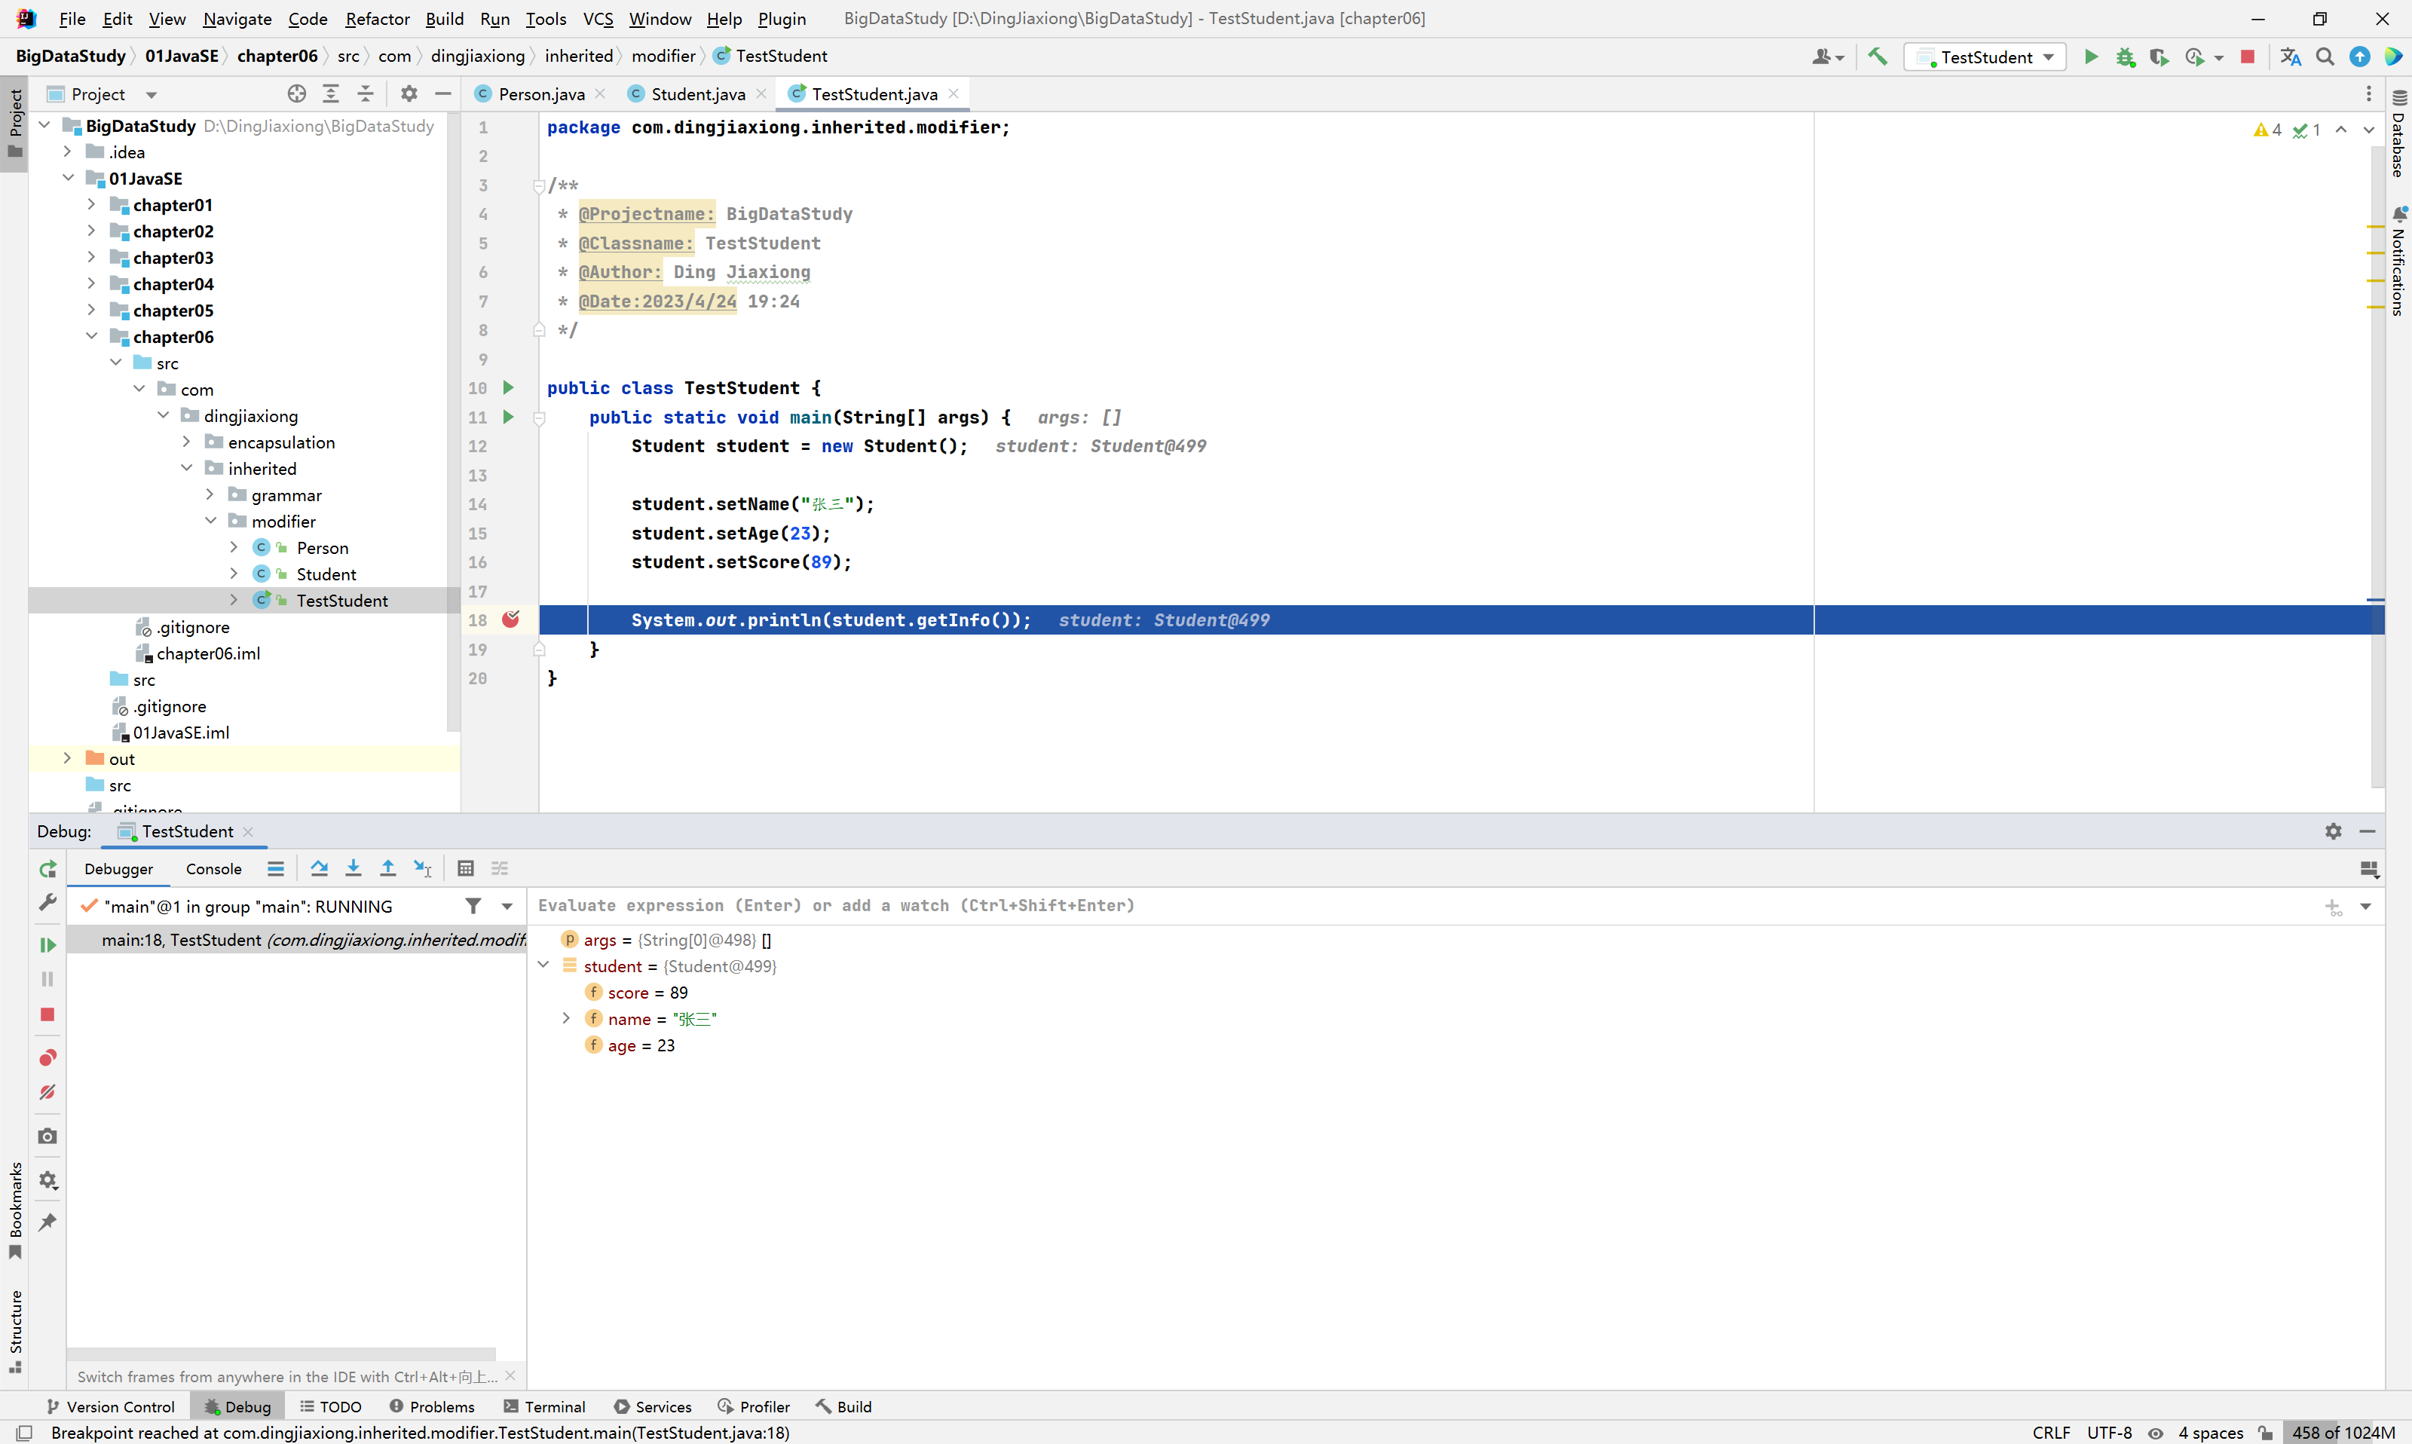
Task: Open the Refactor menu
Action: (x=377, y=19)
